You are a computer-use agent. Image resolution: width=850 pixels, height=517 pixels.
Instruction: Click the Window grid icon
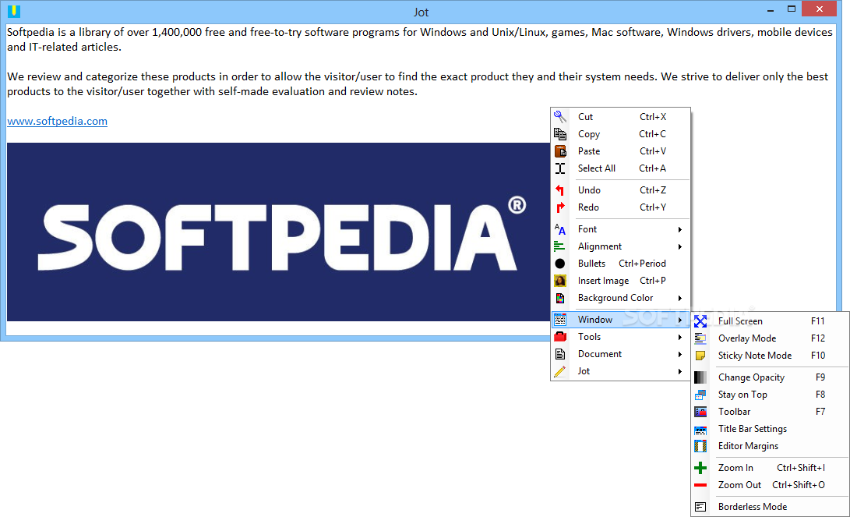point(560,320)
